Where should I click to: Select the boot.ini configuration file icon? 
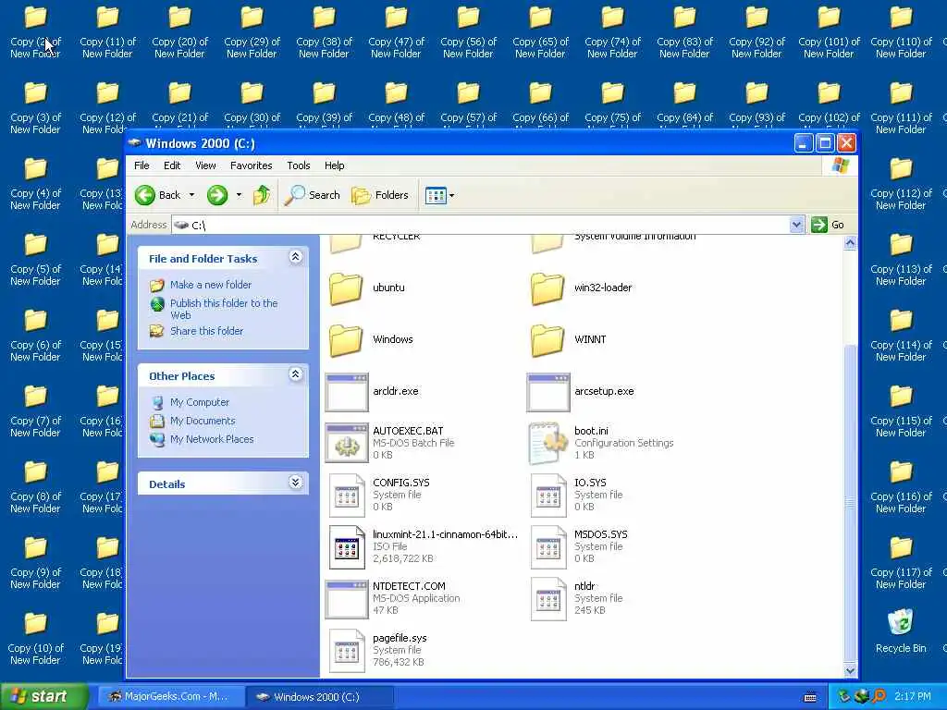[x=548, y=443]
